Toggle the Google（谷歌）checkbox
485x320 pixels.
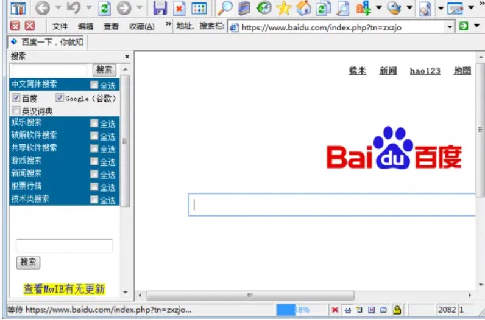pyautogui.click(x=59, y=98)
